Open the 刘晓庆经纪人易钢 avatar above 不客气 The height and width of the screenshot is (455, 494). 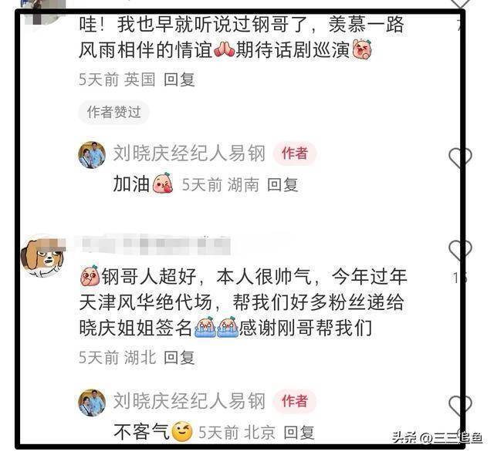tap(92, 403)
